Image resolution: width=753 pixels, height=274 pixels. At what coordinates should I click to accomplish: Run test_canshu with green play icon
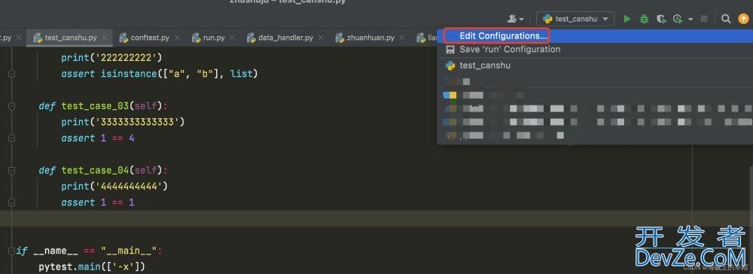pyautogui.click(x=626, y=19)
